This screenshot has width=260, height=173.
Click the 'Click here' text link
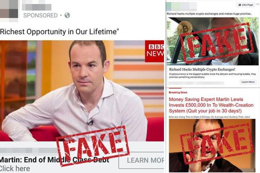[x=15, y=169]
